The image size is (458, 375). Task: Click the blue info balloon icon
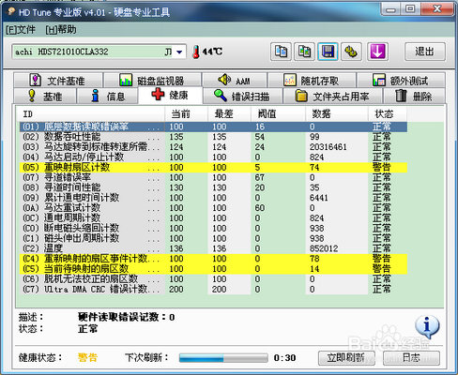click(427, 326)
